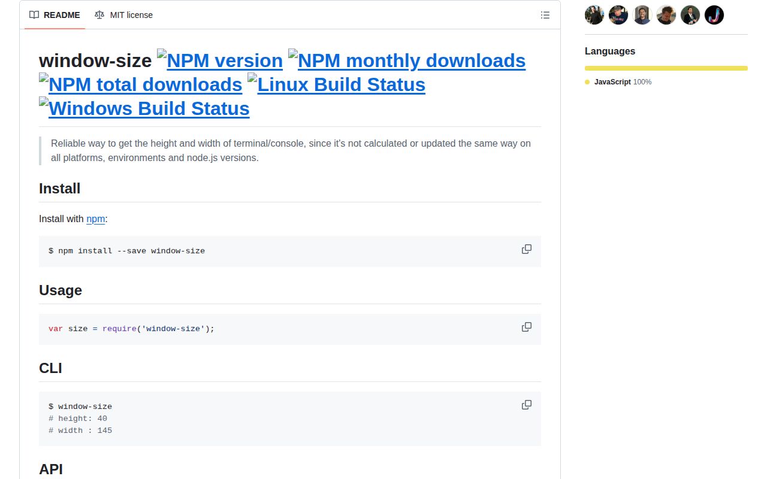
Task: Follow the npm link in Install section
Action: (95, 219)
